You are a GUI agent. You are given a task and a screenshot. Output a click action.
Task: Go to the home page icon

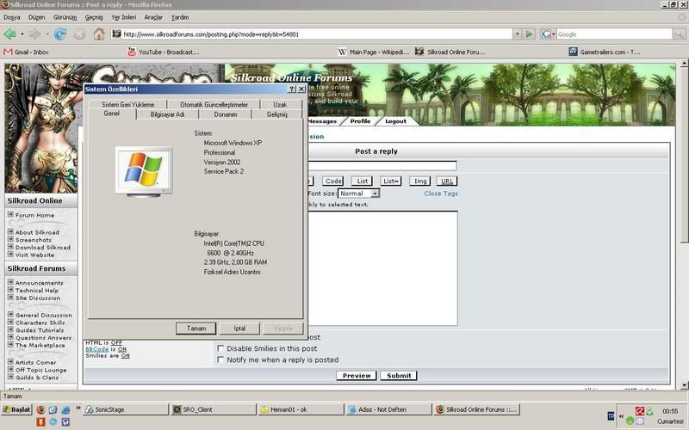[x=98, y=34]
